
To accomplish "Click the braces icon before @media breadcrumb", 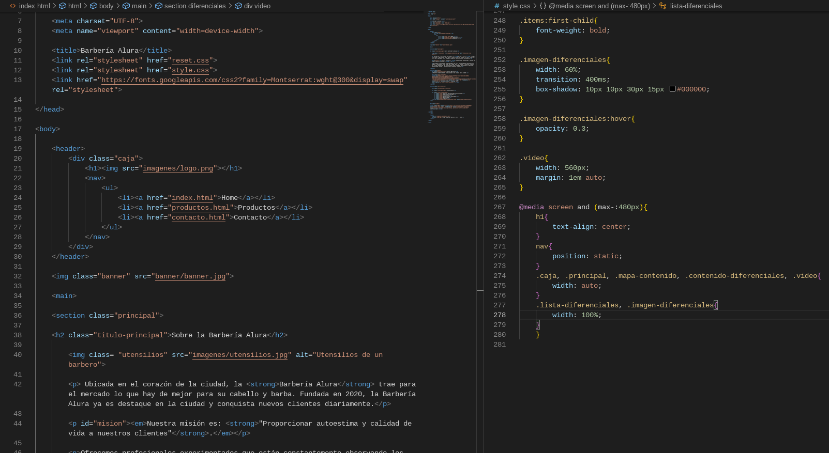I will click(543, 6).
